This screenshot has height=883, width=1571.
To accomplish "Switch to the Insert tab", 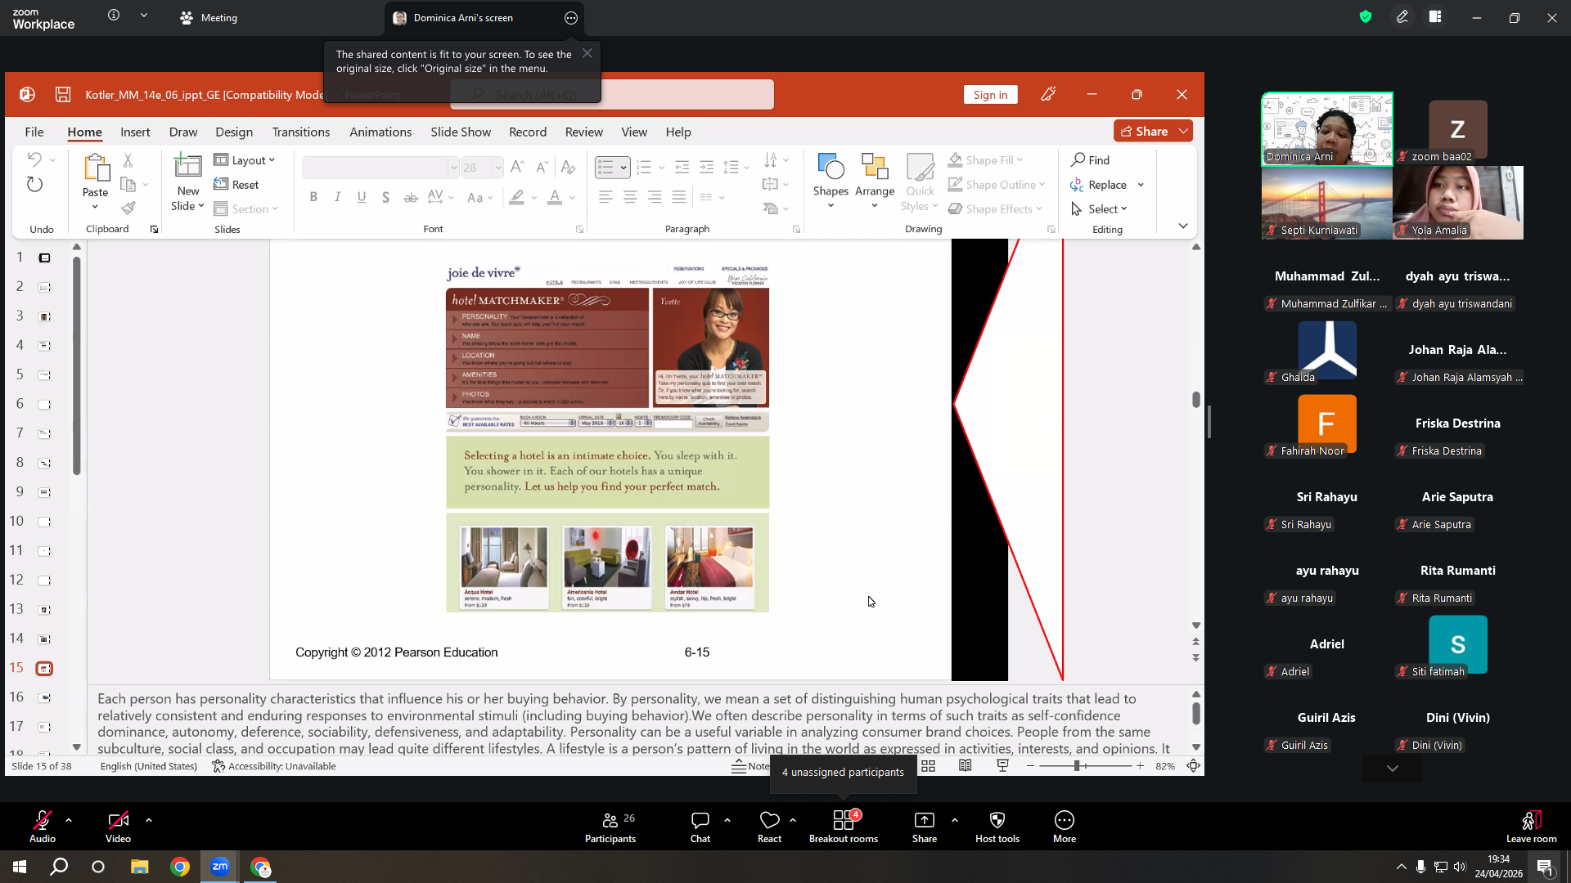I will click(135, 132).
